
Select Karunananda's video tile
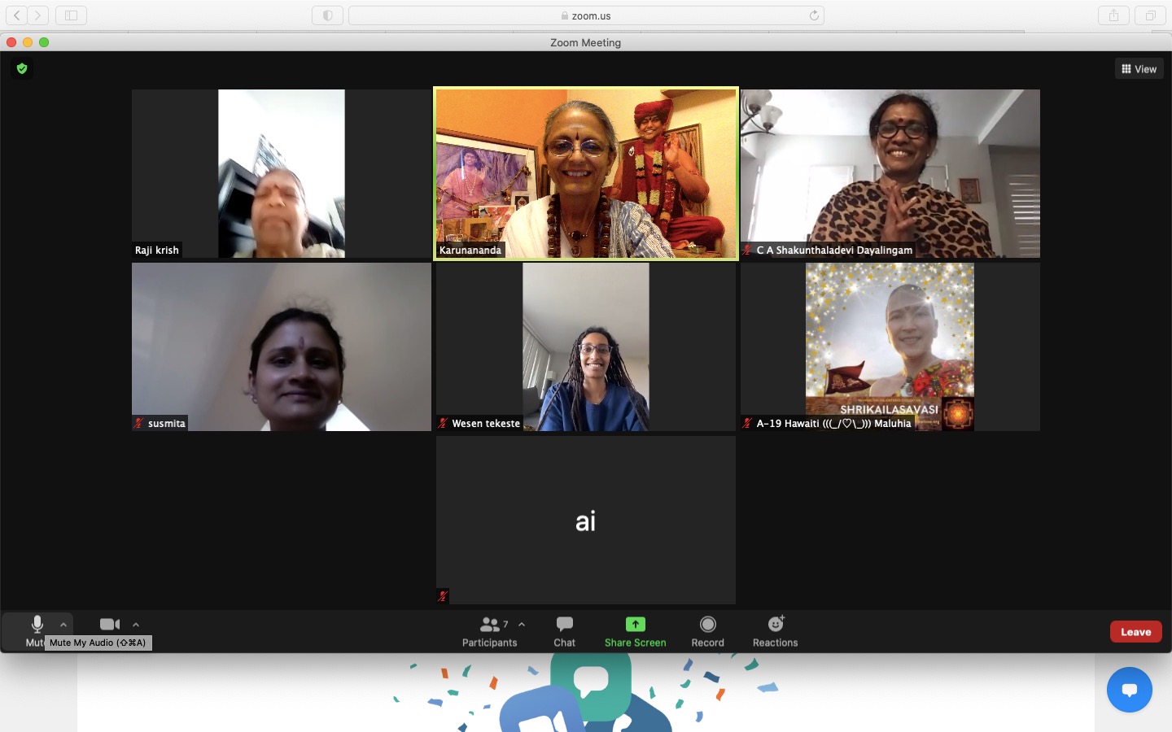click(586, 174)
